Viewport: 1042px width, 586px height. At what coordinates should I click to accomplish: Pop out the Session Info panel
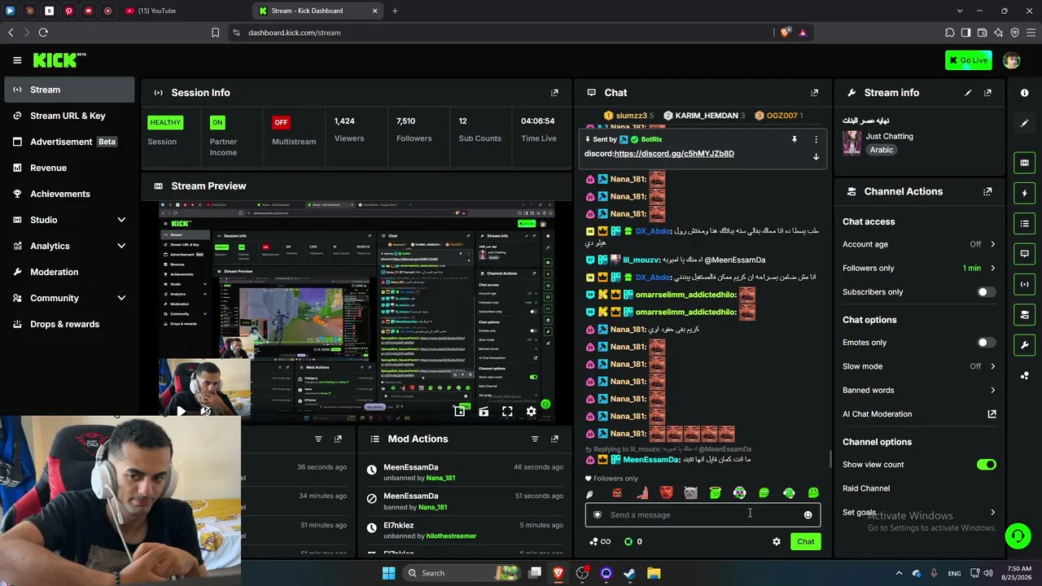click(x=554, y=93)
